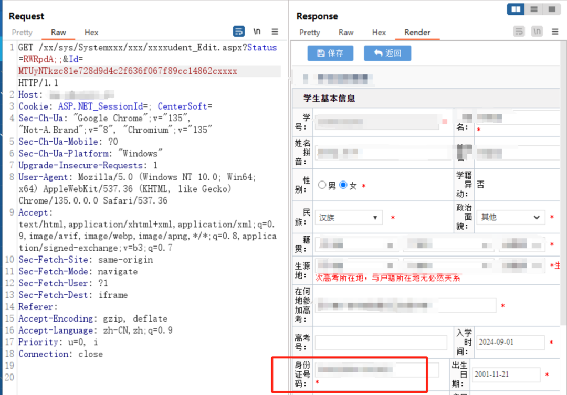Click the 学生基本信息 section heading

(x=329, y=98)
